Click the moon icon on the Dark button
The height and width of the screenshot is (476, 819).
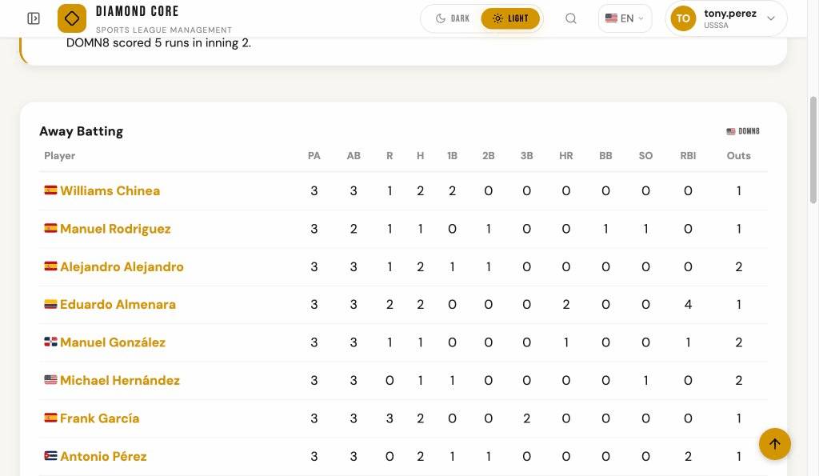[442, 18]
